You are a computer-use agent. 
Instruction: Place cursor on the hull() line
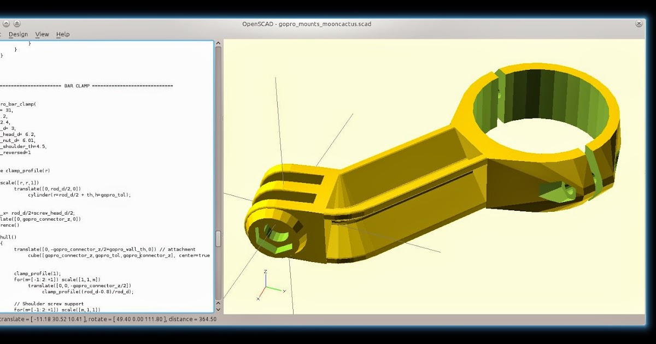point(9,238)
